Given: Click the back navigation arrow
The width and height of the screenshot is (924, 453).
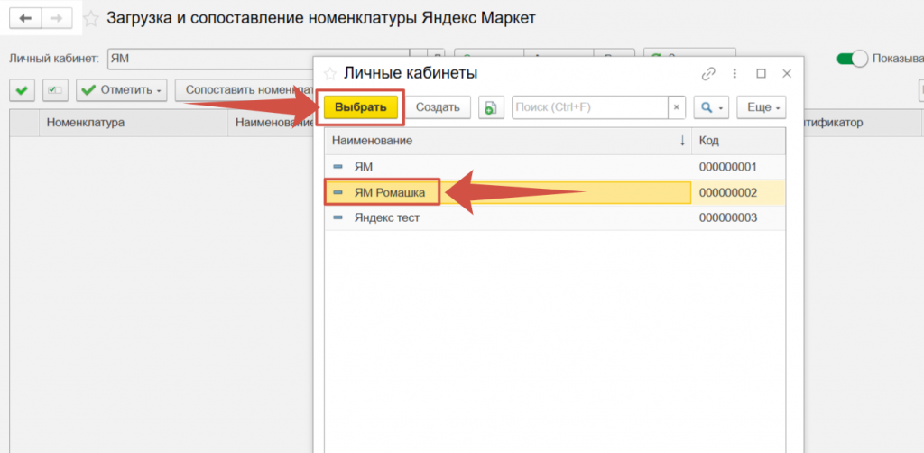Looking at the screenshot, I should coord(25,18).
